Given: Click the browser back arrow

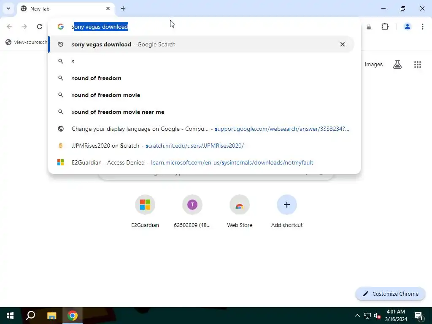Looking at the screenshot, I should [9, 27].
